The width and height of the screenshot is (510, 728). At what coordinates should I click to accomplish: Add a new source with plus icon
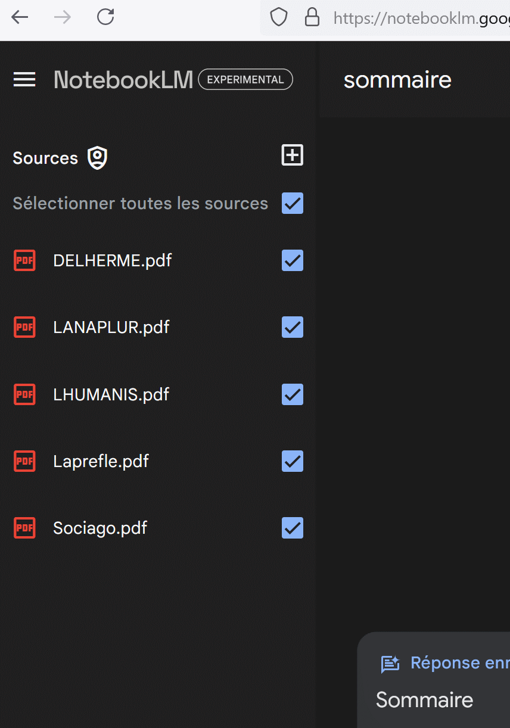292,155
